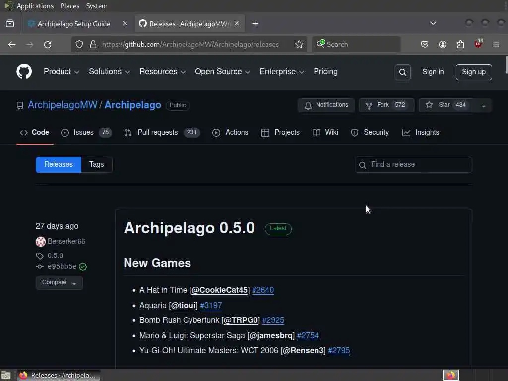Open the list all tabs chevron
The width and height of the screenshot is (508, 381).
(x=433, y=23)
